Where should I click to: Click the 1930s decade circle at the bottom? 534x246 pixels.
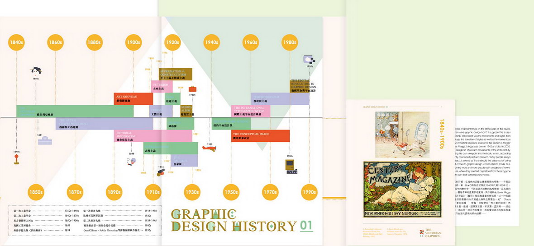click(x=192, y=192)
